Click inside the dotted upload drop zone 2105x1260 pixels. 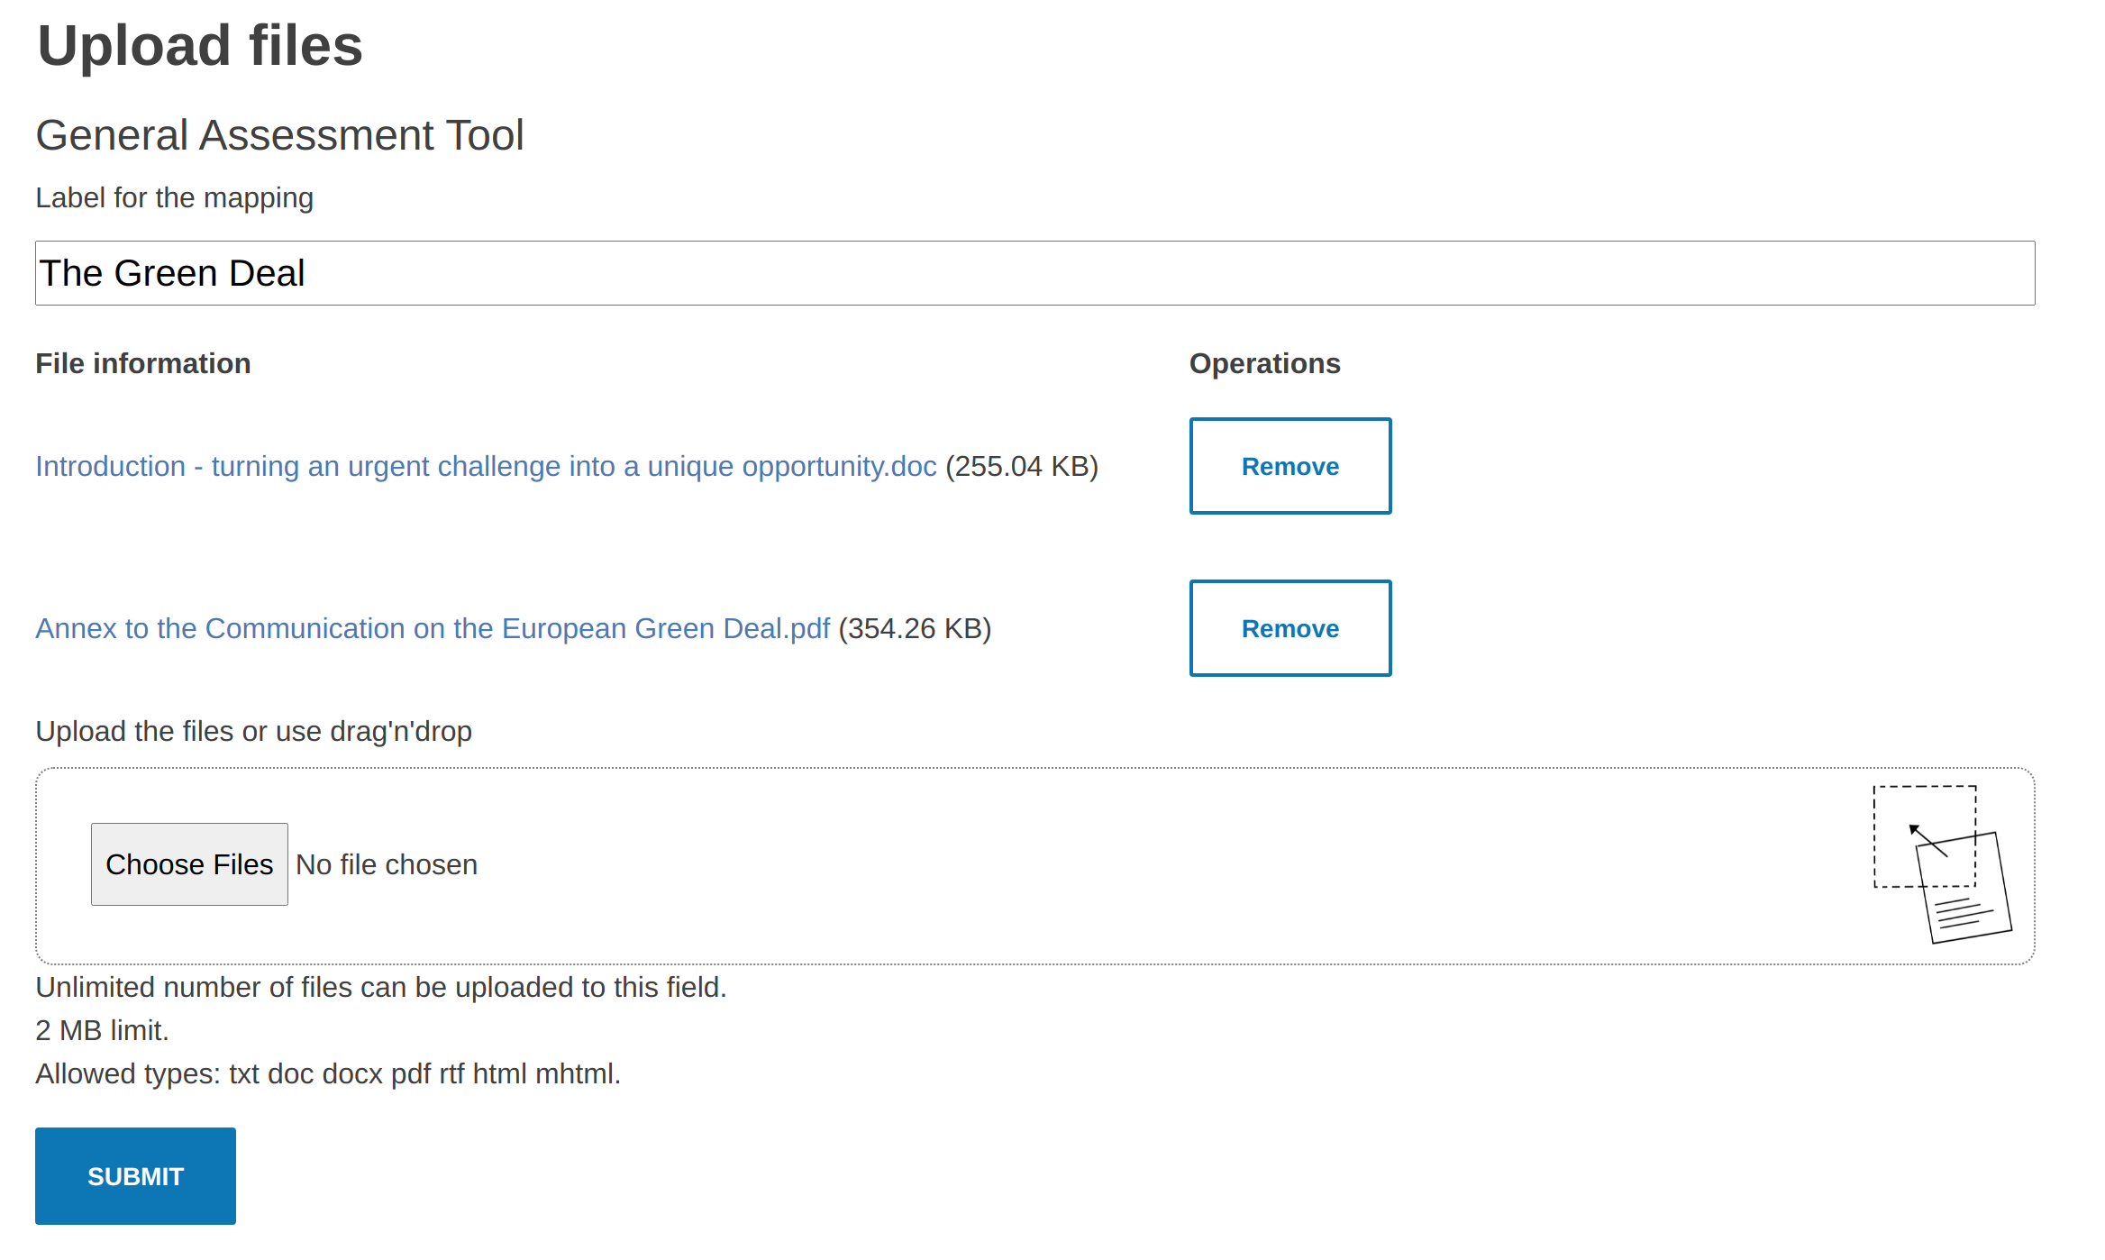tap(1081, 865)
